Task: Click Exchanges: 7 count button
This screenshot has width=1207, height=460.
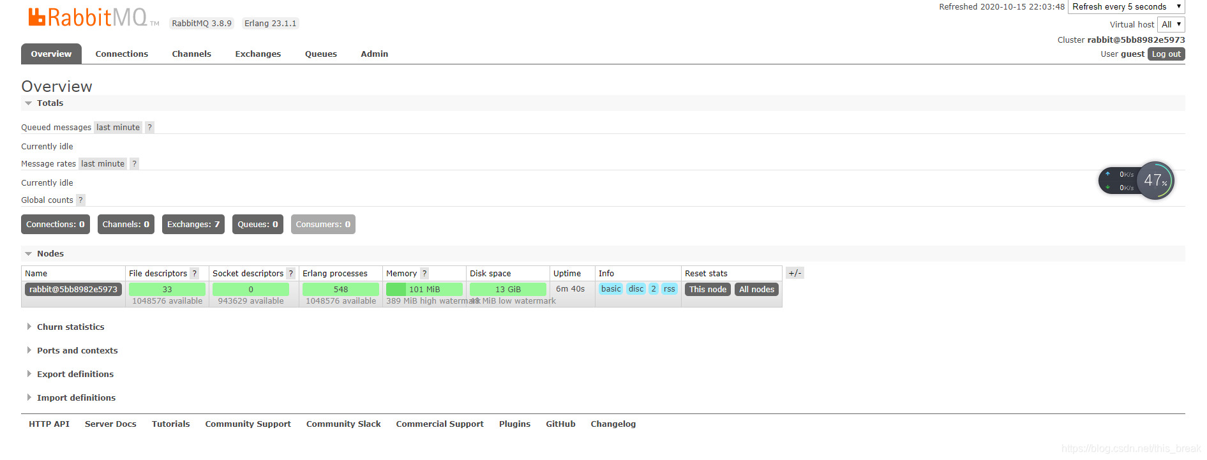Action: click(x=193, y=225)
